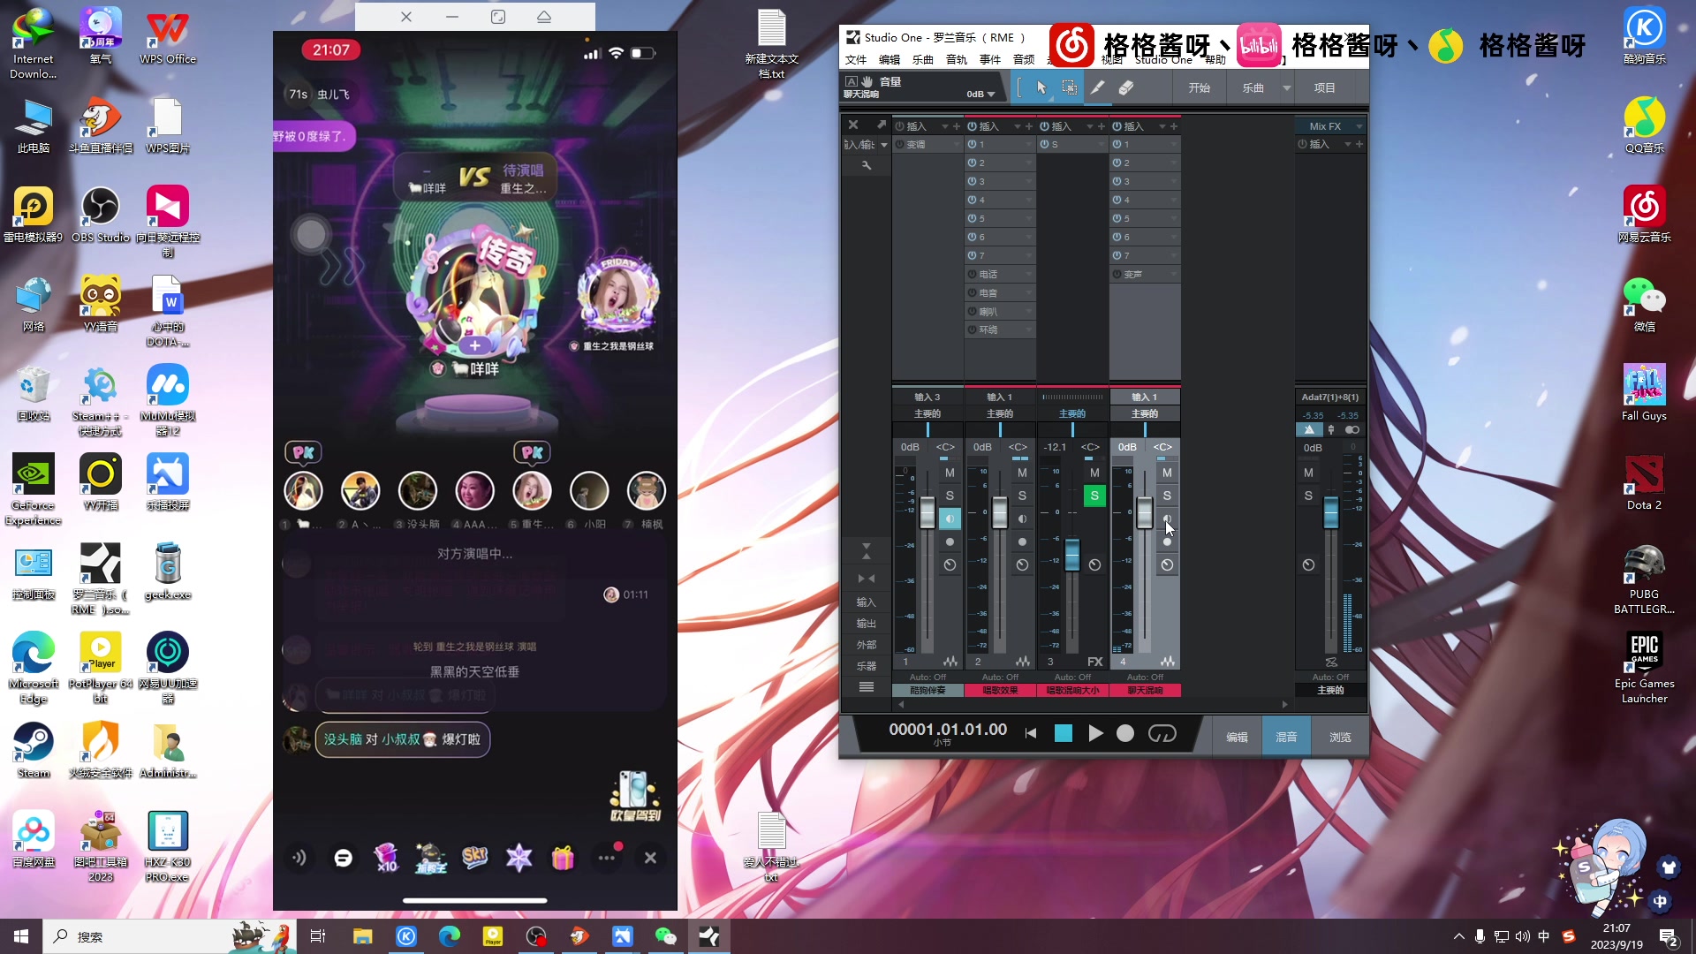1696x954 pixels.
Task: Open main output insert dropdown arrow
Action: (1347, 144)
